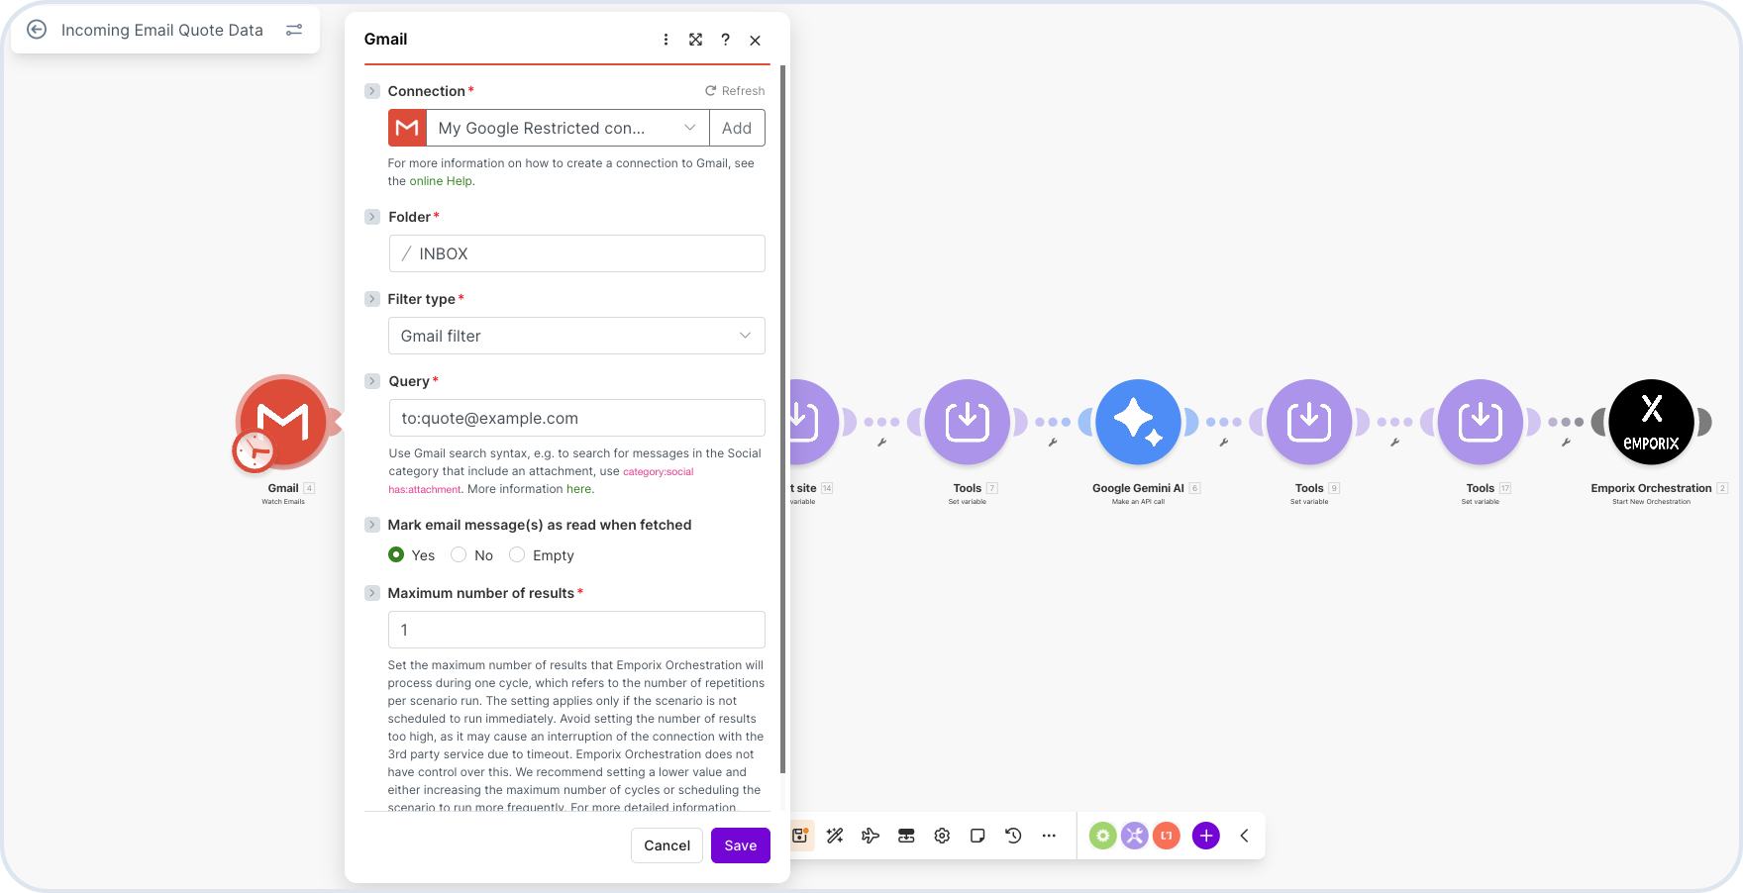
Task: Open scenario settings gear in bottom toolbar
Action: 942,836
